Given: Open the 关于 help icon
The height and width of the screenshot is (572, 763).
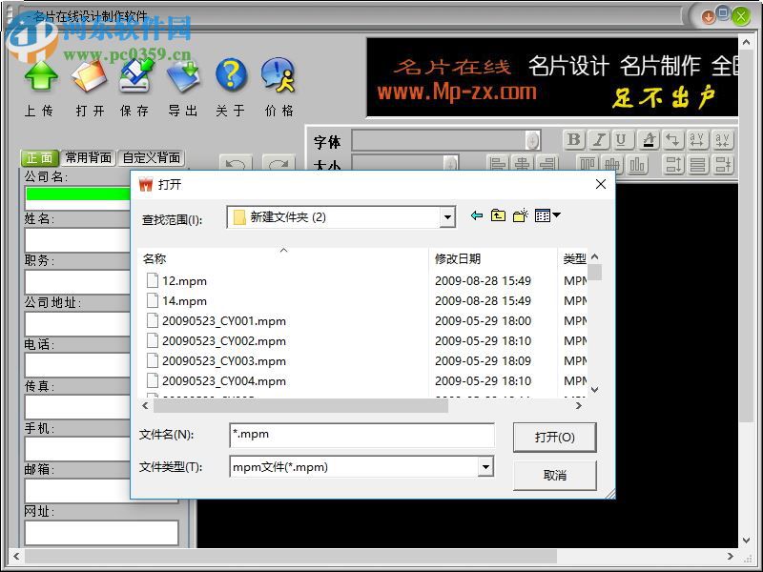Looking at the screenshot, I should (231, 76).
